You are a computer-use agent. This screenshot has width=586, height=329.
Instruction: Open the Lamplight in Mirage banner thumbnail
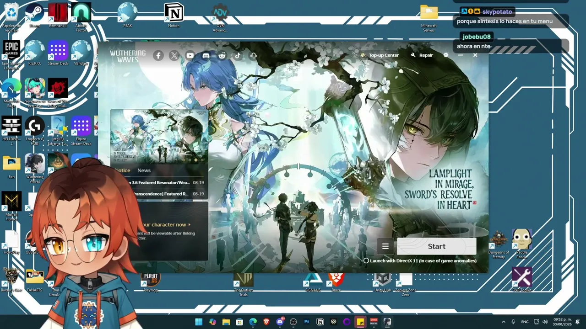(x=159, y=137)
